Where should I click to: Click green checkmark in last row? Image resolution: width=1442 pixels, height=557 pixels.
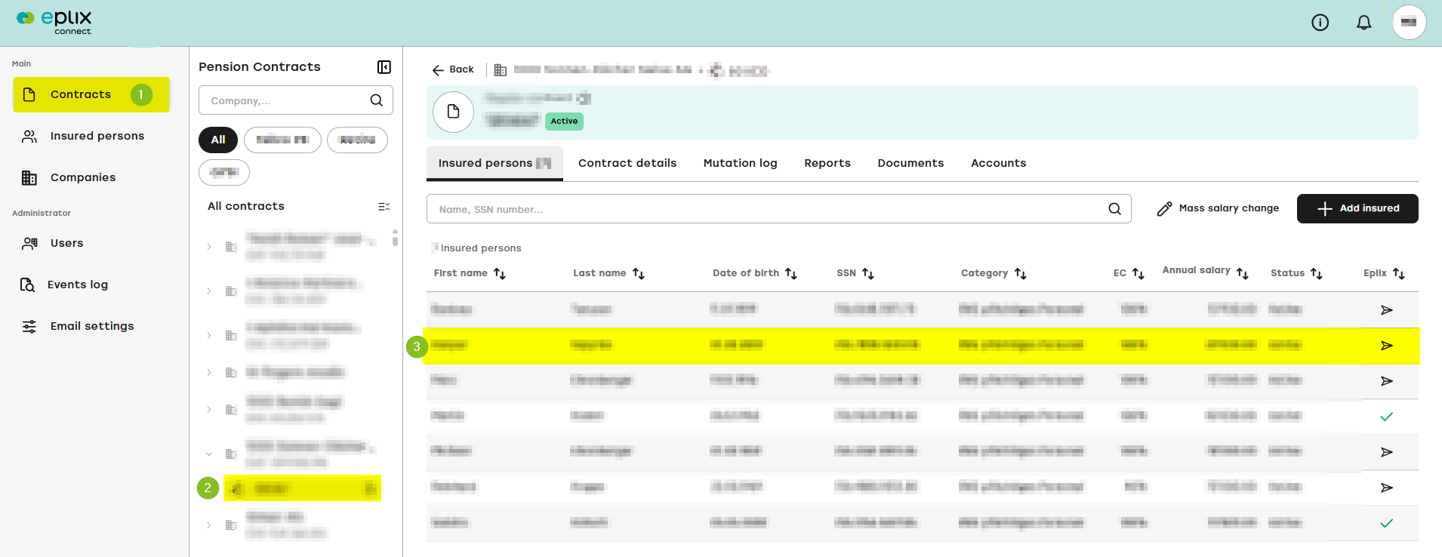[1386, 523]
